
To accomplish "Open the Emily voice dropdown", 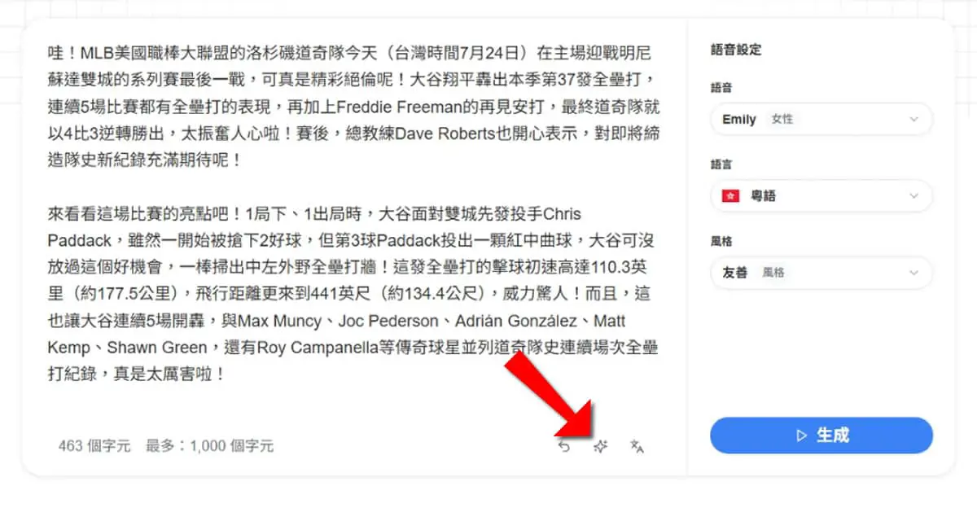I will pyautogui.click(x=821, y=119).
